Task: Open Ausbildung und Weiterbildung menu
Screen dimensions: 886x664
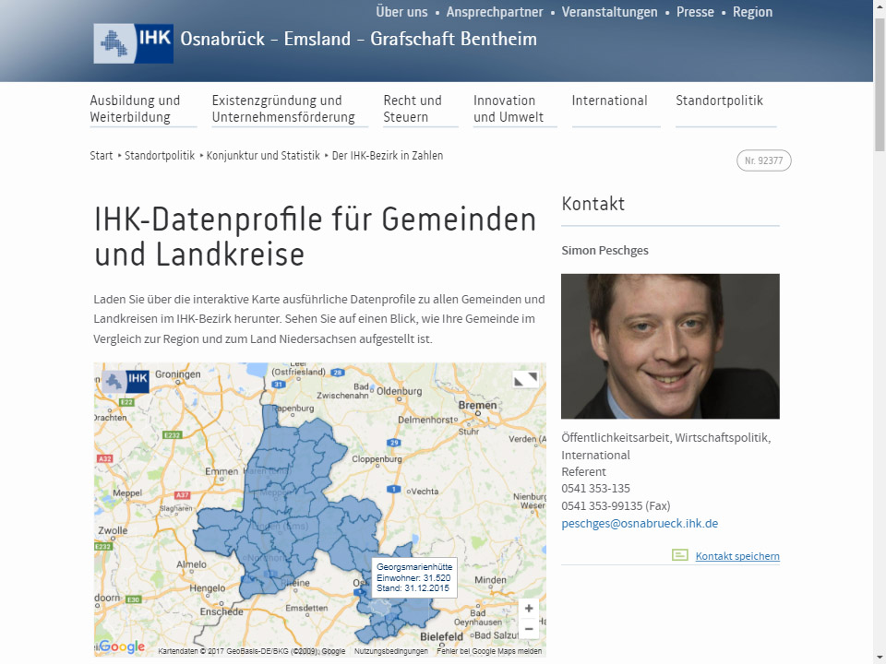Action: click(143, 109)
